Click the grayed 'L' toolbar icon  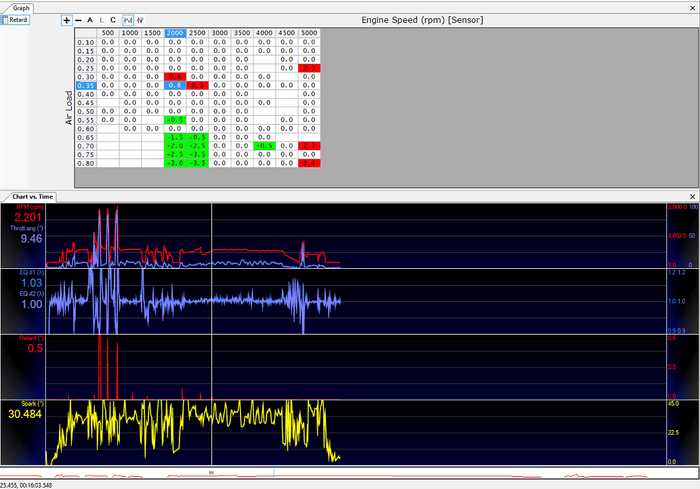pyautogui.click(x=102, y=20)
